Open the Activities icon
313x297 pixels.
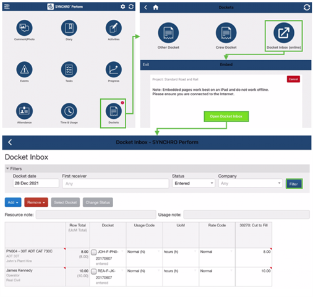coord(114,28)
